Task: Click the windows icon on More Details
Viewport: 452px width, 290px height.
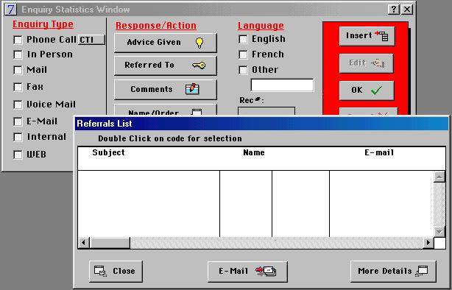Action: point(421,271)
